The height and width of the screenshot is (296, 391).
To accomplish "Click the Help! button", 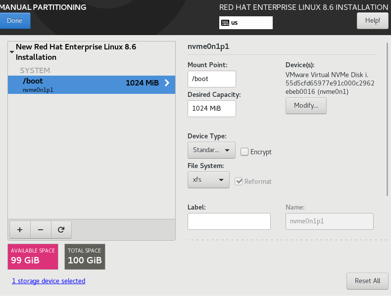I will click(x=373, y=20).
